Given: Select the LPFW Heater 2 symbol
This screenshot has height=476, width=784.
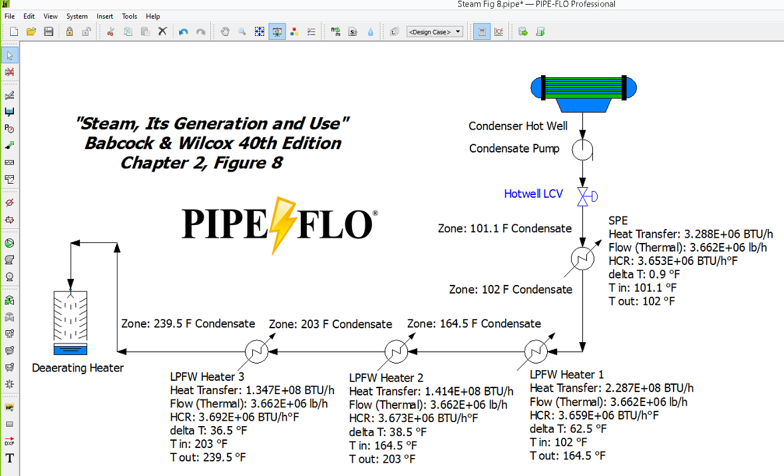Looking at the screenshot, I should click(397, 352).
